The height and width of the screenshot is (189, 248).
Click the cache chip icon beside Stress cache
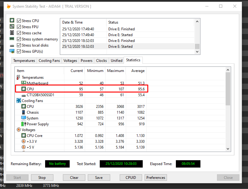[12, 32]
